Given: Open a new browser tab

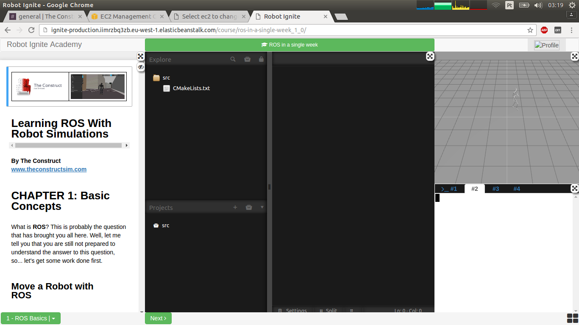Looking at the screenshot, I should pyautogui.click(x=341, y=17).
